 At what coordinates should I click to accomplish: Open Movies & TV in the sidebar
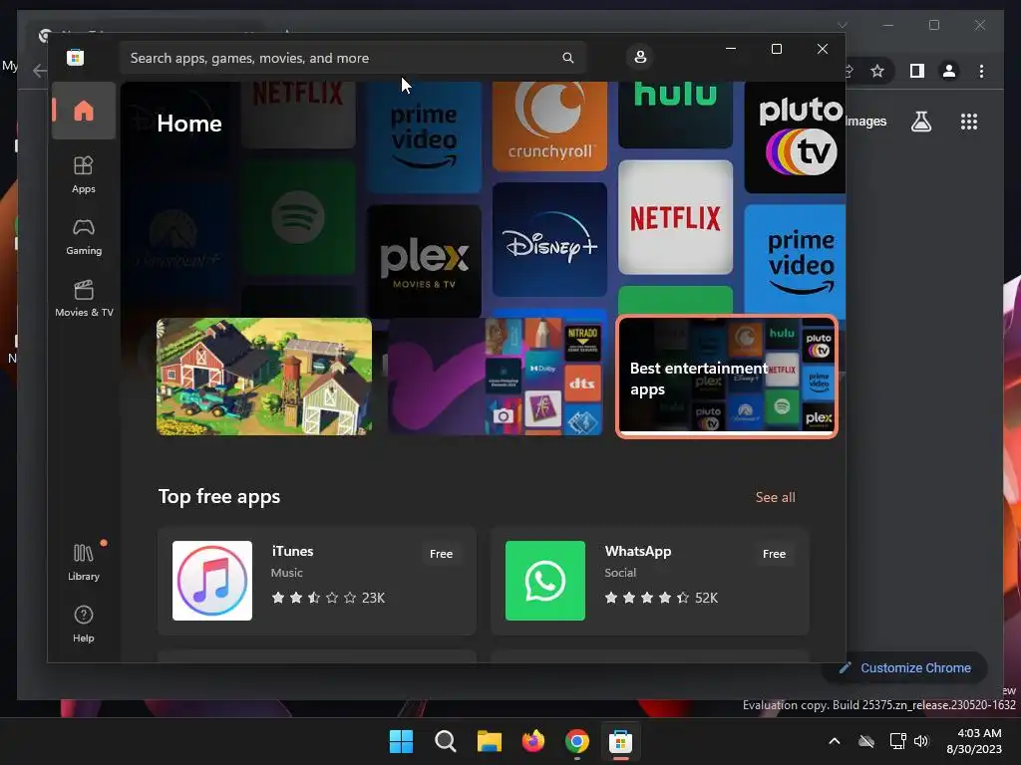tap(84, 299)
